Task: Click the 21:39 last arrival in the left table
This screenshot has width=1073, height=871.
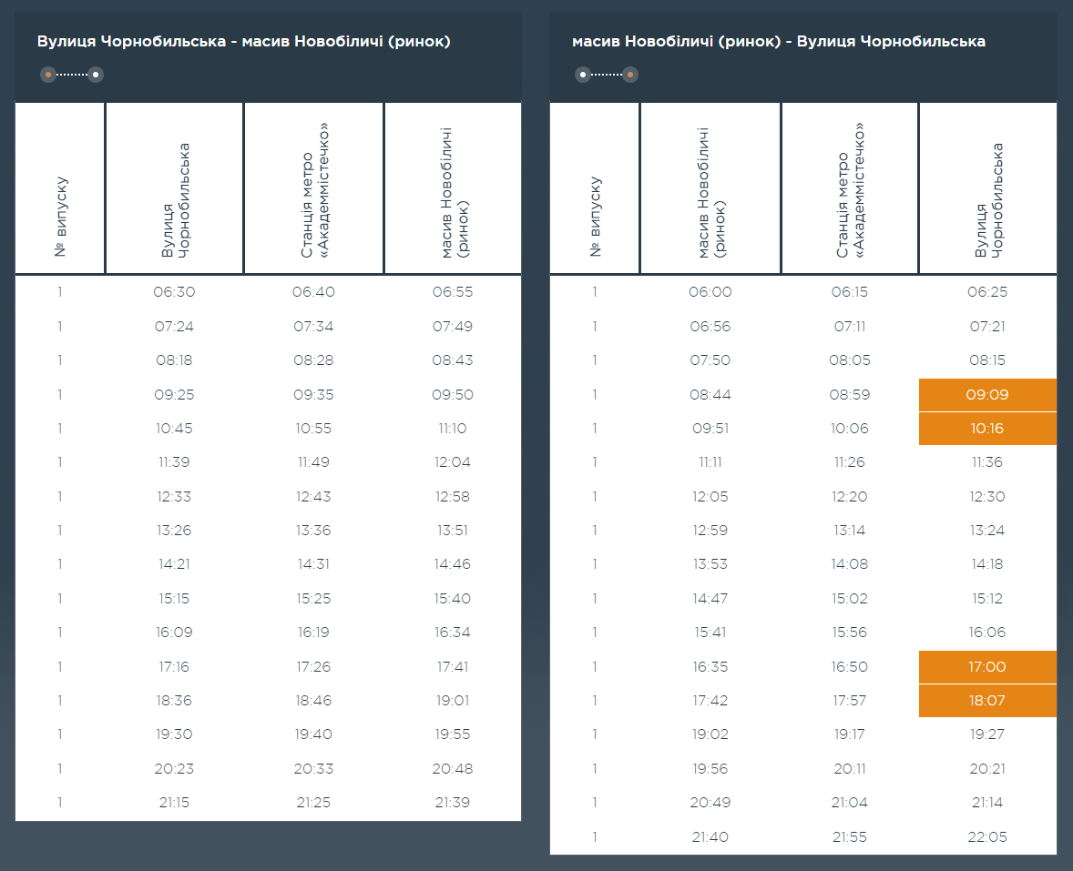Action: [453, 803]
